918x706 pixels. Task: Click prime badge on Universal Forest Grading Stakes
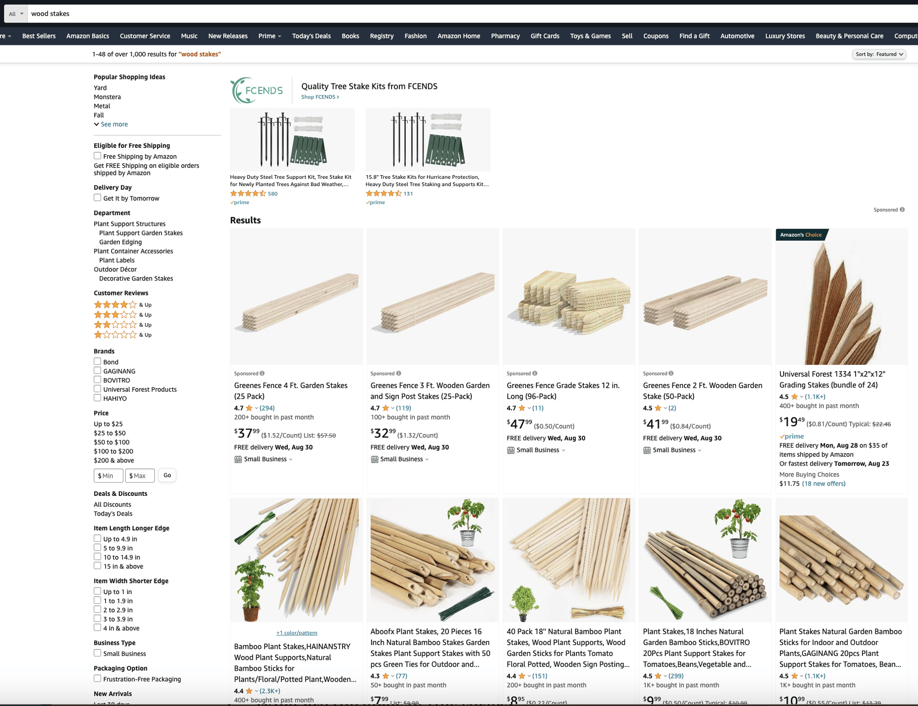792,436
